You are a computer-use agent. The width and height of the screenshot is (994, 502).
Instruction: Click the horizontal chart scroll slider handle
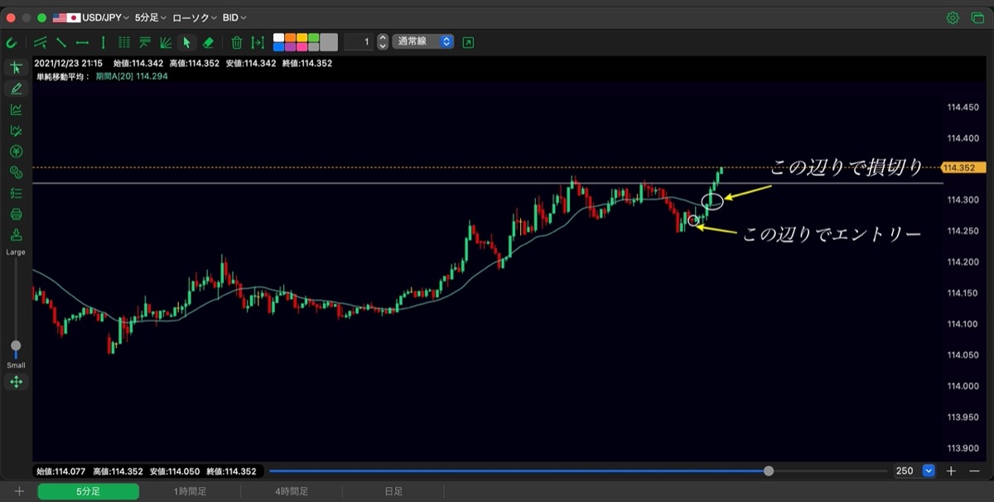point(769,471)
